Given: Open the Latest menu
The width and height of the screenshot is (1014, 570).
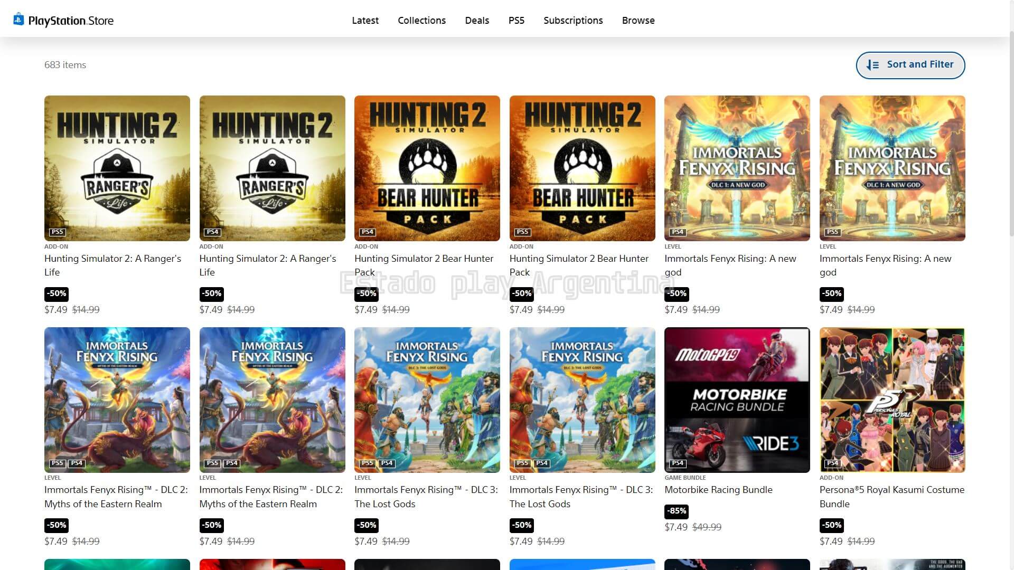Looking at the screenshot, I should 365,21.
